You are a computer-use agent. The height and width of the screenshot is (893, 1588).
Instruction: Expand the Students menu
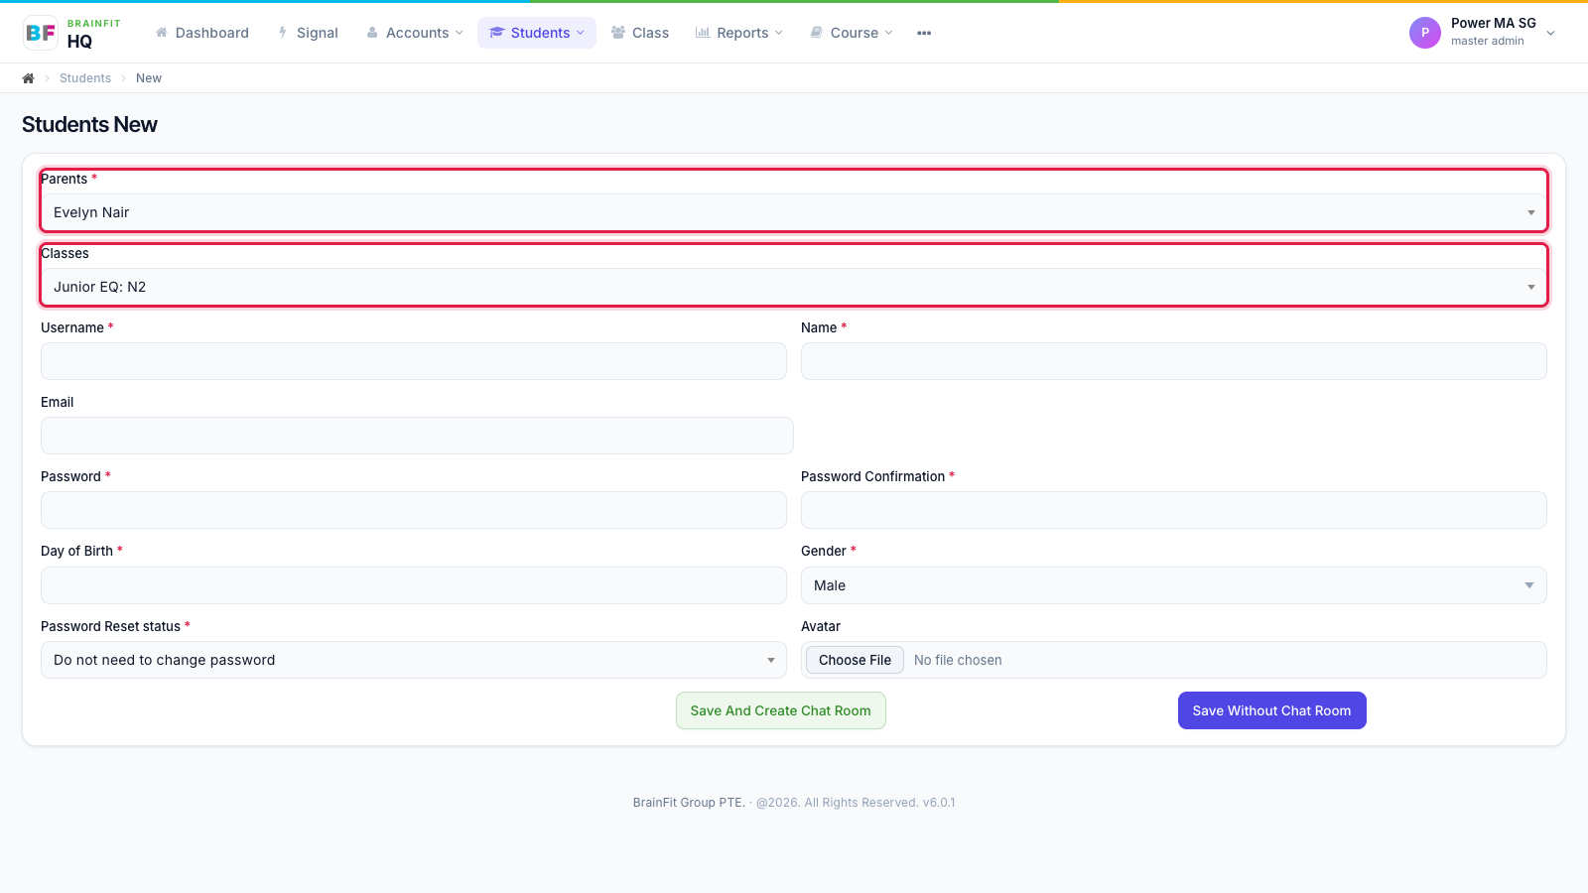[537, 33]
